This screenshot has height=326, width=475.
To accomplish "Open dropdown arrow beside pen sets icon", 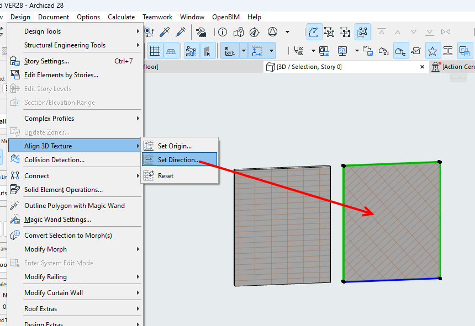I will pyautogui.click(x=313, y=51).
